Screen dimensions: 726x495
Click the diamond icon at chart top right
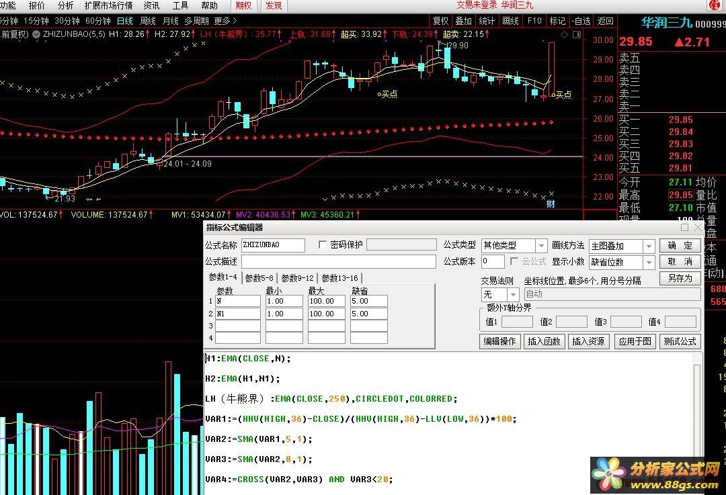564,35
